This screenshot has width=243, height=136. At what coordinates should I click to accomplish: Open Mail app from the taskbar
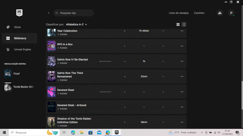[x=99, y=132]
